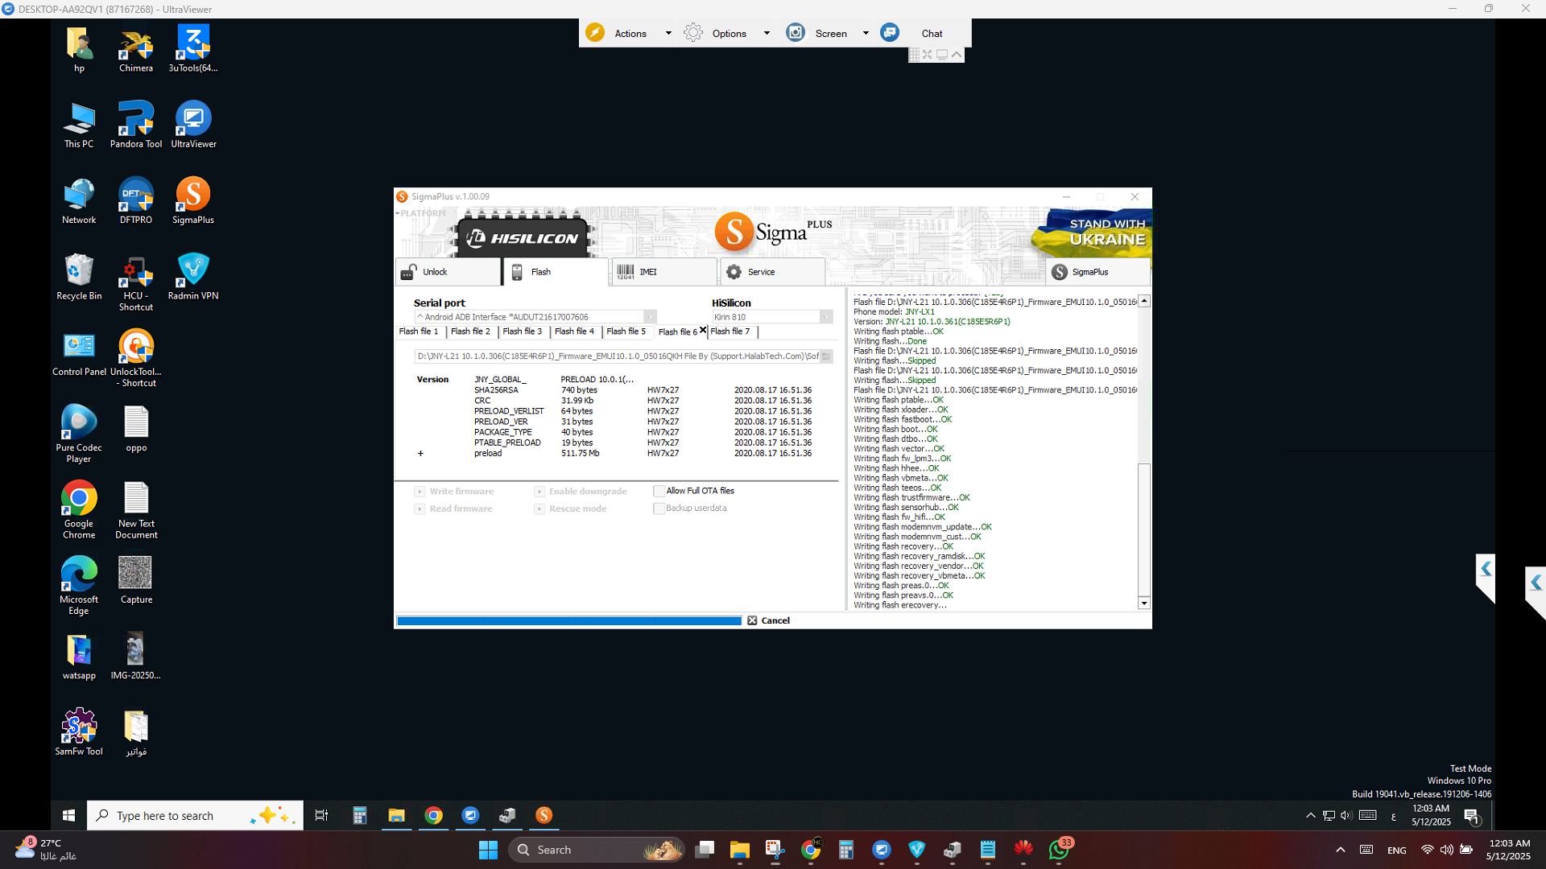
Task: Open the UltraViewer desktop icon
Action: pyautogui.click(x=193, y=125)
